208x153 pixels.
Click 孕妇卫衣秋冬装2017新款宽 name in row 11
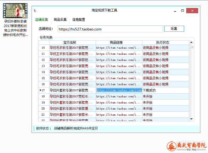click(x=73, y=54)
